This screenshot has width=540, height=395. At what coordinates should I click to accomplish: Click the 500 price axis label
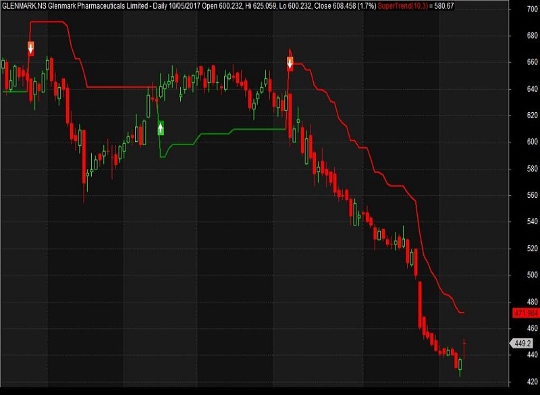tap(533, 275)
